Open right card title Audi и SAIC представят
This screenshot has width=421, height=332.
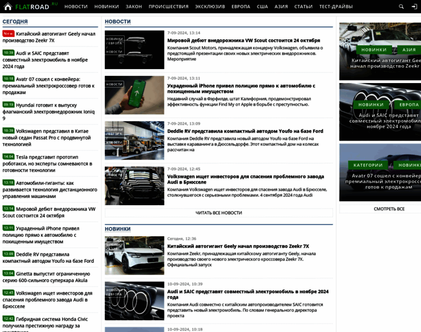point(386,121)
